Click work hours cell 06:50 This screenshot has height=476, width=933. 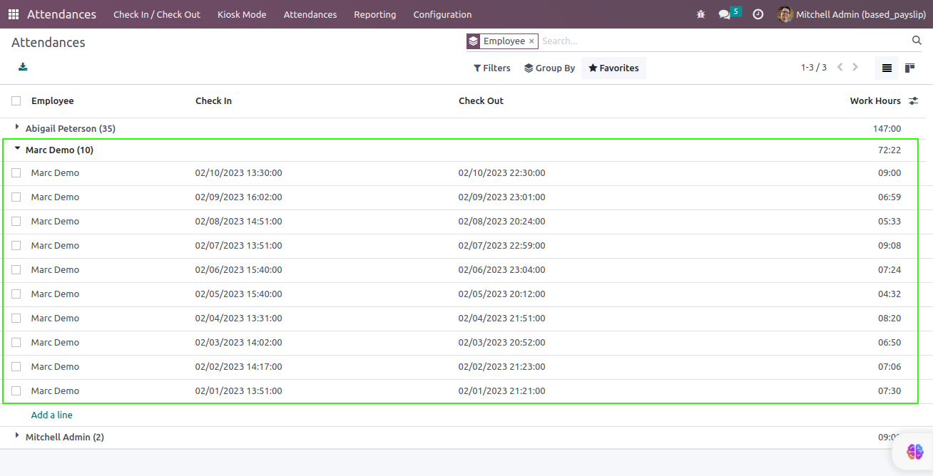[x=889, y=343]
